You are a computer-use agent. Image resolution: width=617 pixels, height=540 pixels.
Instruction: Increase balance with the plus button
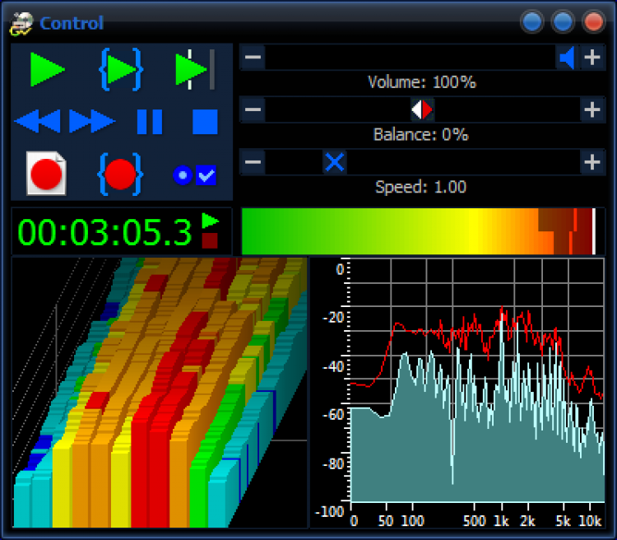coord(592,109)
